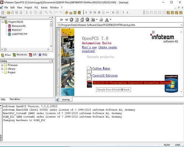Click the infoteam software AG logo
Image resolution: width=184 pixels, height=147 pixels.
pyautogui.click(x=164, y=37)
